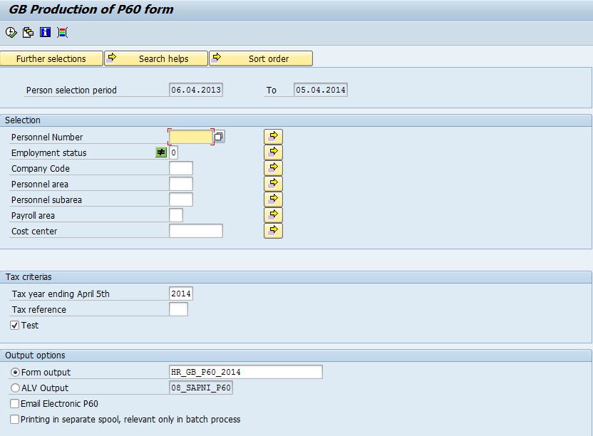Screen dimensions: 593x436
Task: Open Personnel Number search help matchcode
Action: (x=218, y=136)
